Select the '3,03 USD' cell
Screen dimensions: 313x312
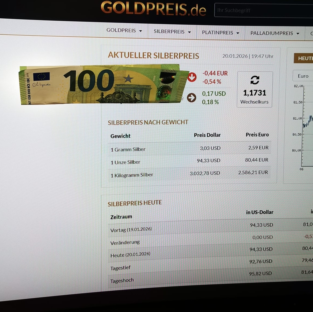coord(210,148)
